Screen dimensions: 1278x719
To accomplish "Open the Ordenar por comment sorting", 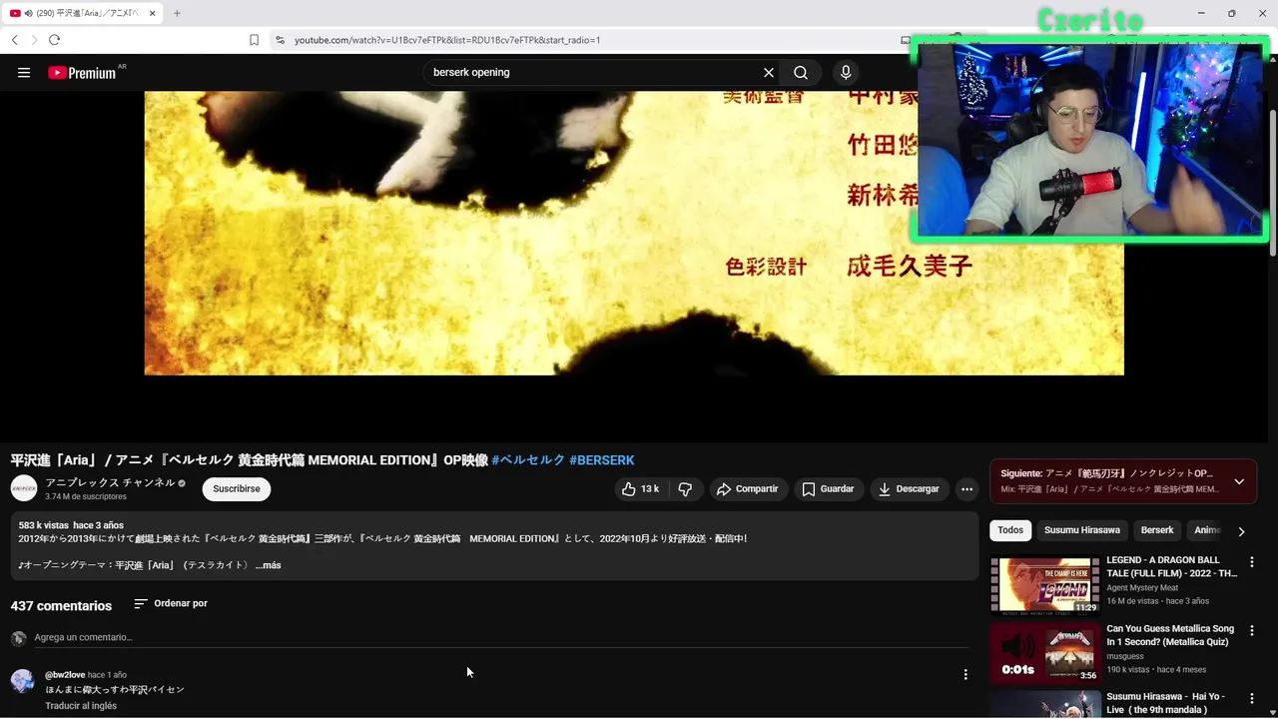I will coord(171,604).
